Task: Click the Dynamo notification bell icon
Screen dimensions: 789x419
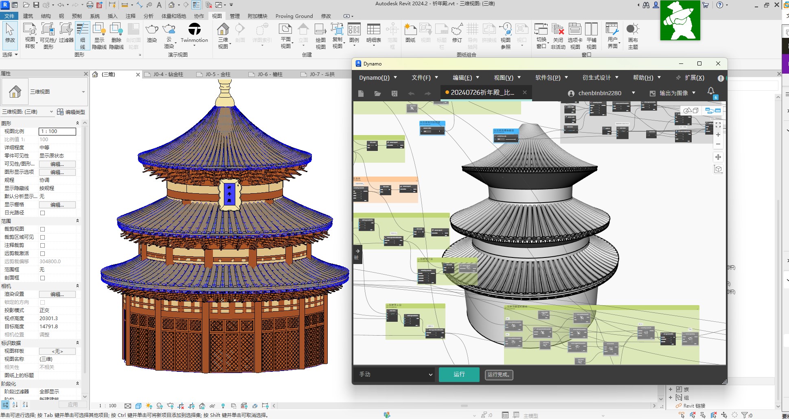Action: (x=711, y=92)
